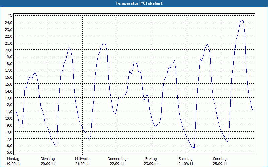
Task: Click the 22,0 axis value
Action: tap(9, 36)
